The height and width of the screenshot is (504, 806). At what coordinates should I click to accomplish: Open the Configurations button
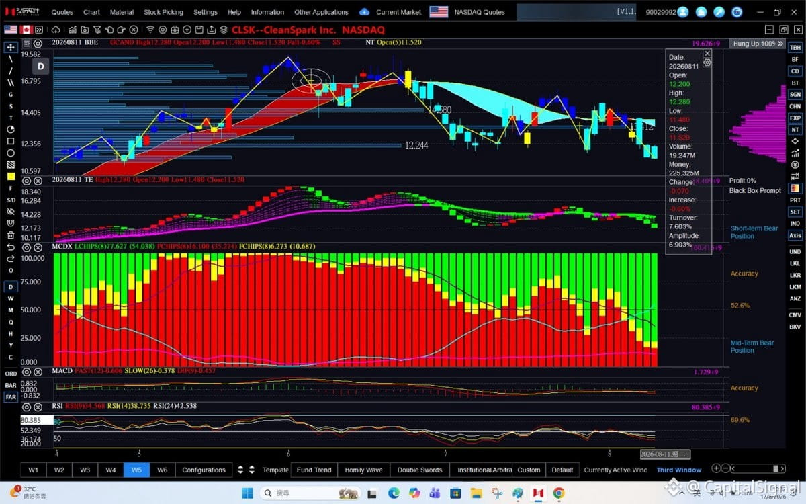point(204,470)
